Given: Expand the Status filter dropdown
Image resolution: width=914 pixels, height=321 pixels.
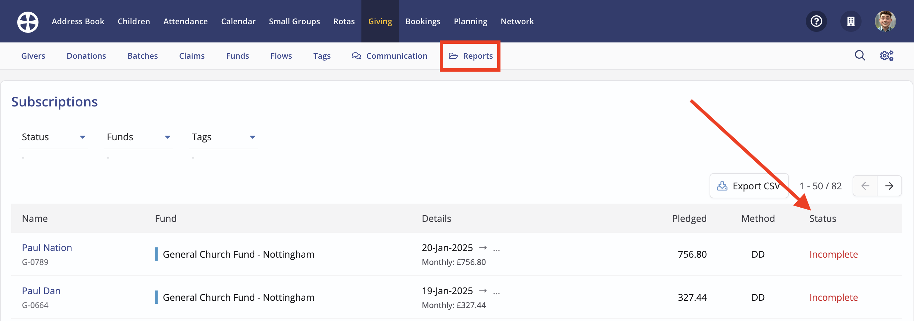Looking at the screenshot, I should [53, 137].
